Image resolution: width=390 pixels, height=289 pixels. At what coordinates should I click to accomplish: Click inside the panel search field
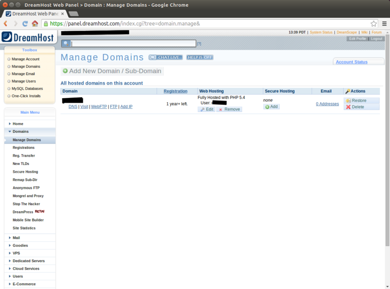[x=134, y=44]
